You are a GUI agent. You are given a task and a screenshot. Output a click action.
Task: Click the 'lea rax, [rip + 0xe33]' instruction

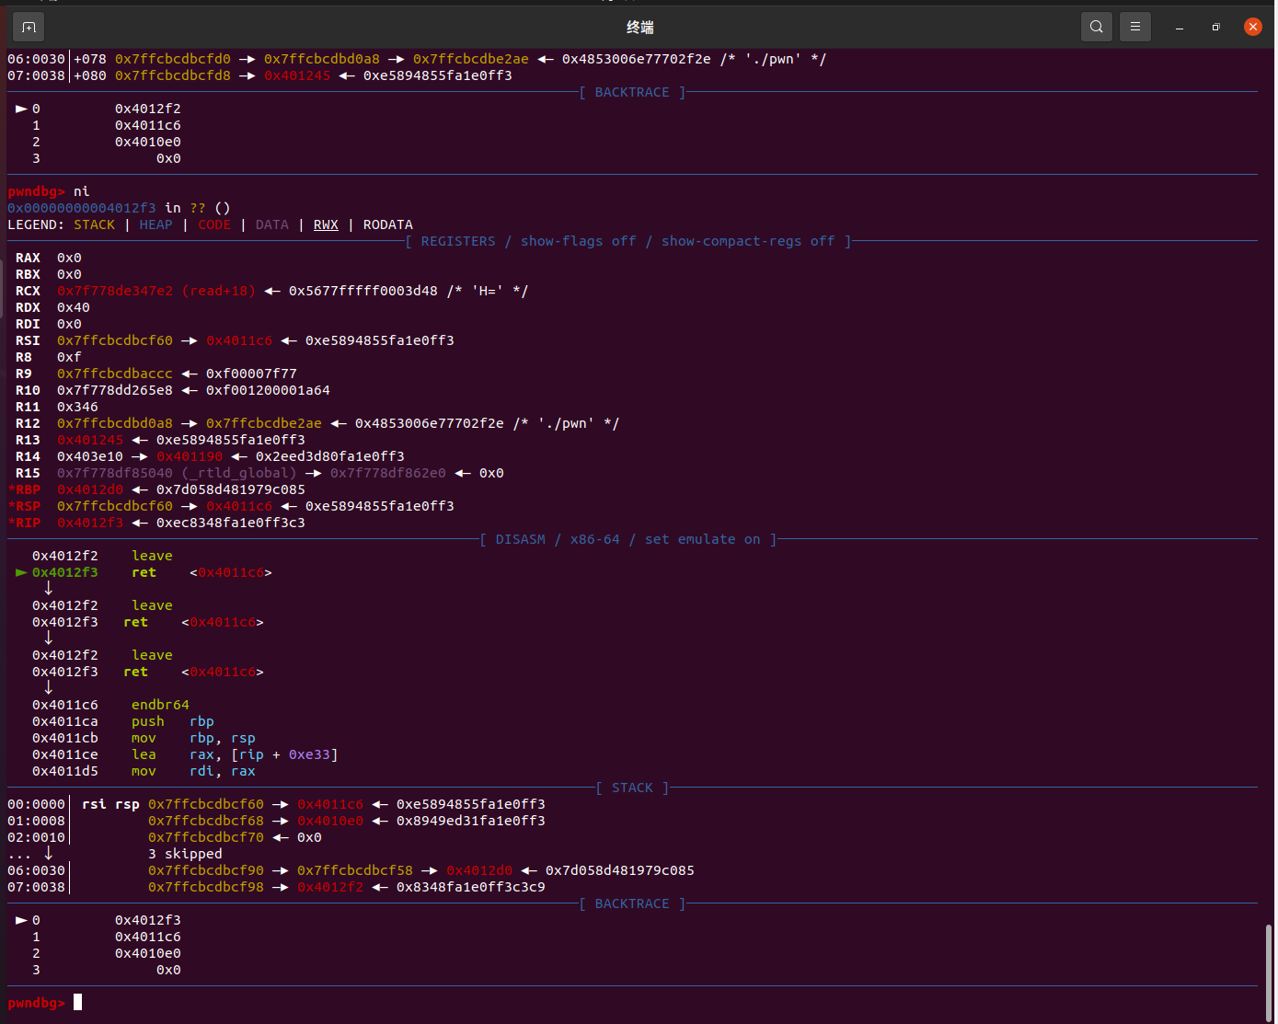(235, 754)
